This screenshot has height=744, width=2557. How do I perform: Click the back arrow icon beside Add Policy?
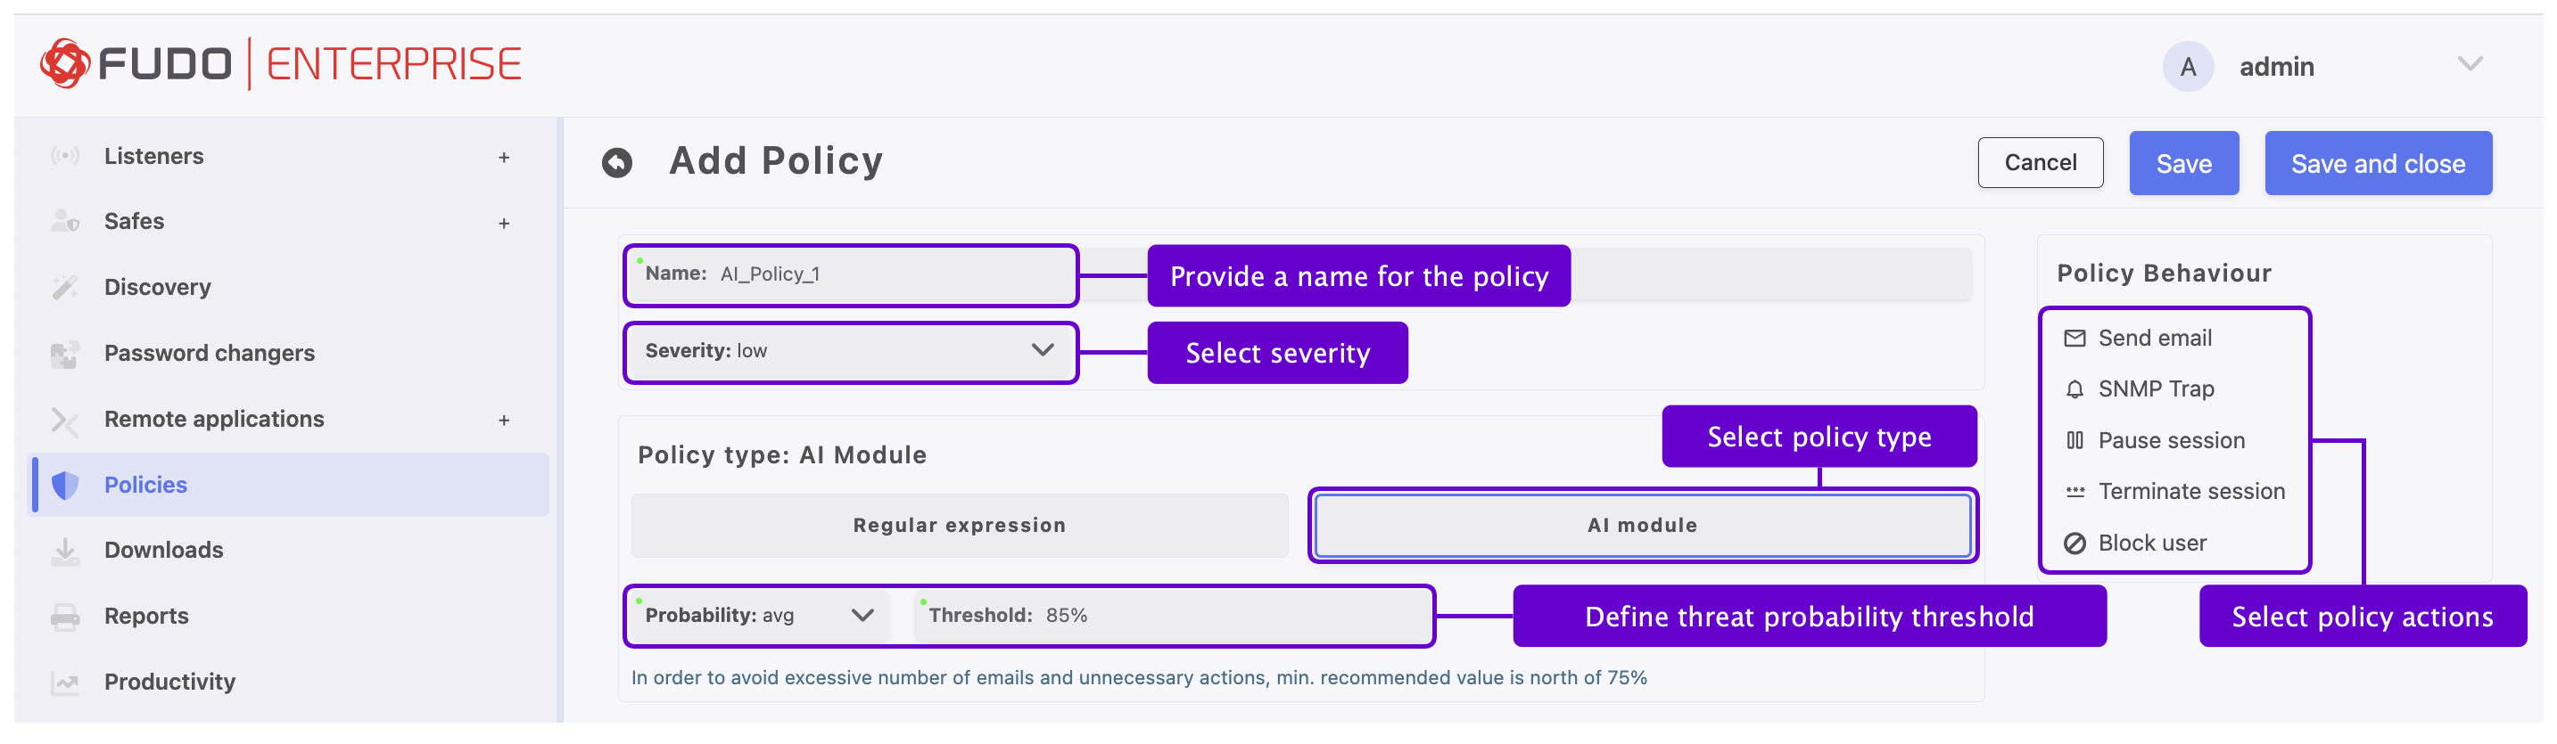[x=616, y=163]
